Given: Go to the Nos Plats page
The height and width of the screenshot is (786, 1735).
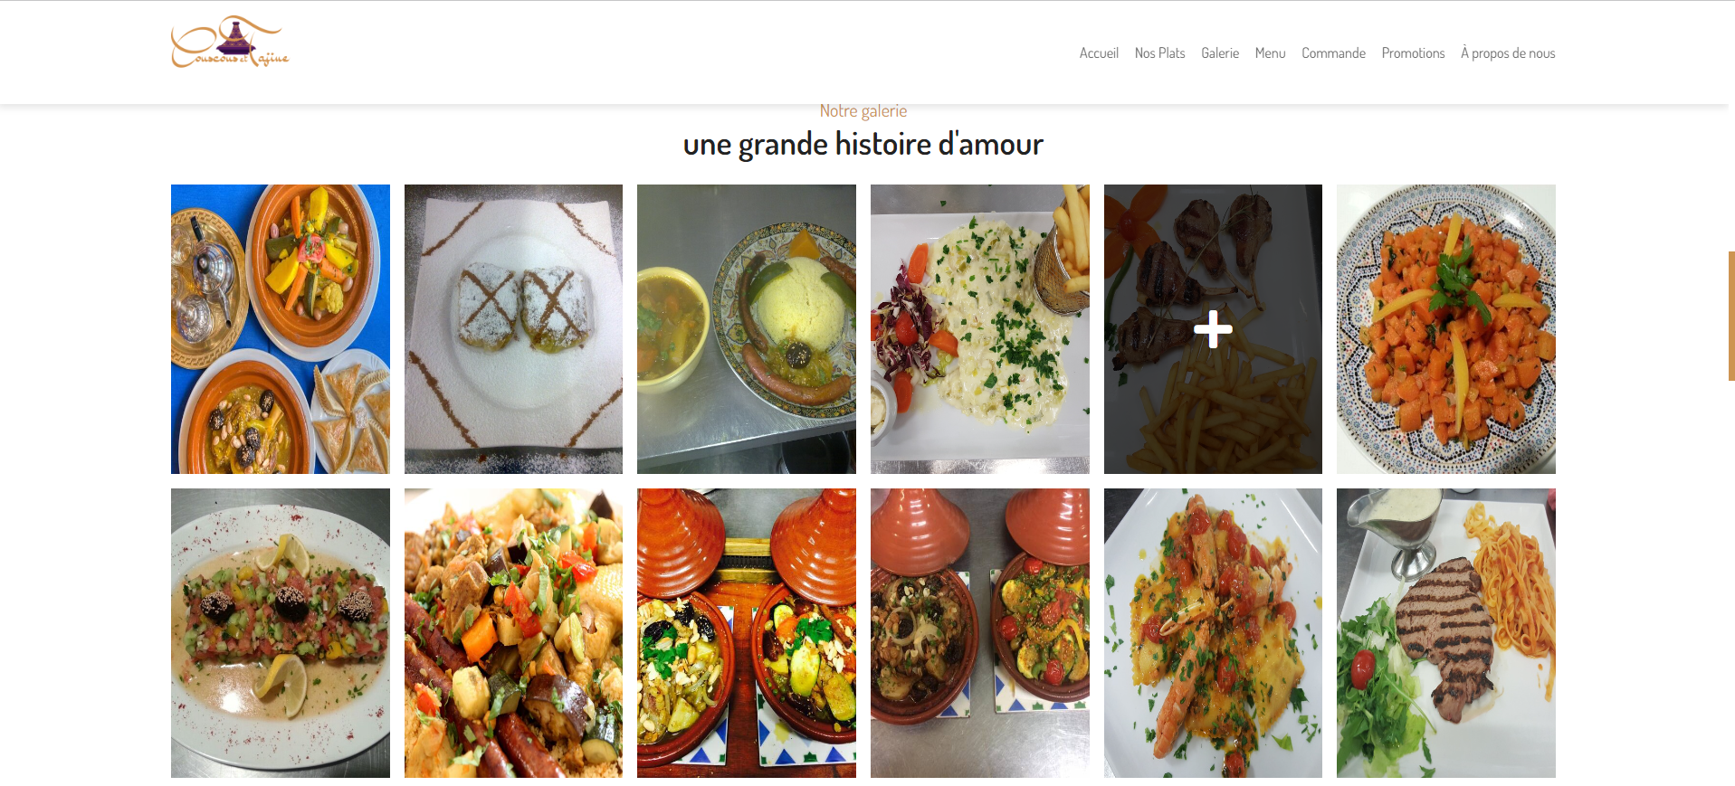Looking at the screenshot, I should [1159, 53].
